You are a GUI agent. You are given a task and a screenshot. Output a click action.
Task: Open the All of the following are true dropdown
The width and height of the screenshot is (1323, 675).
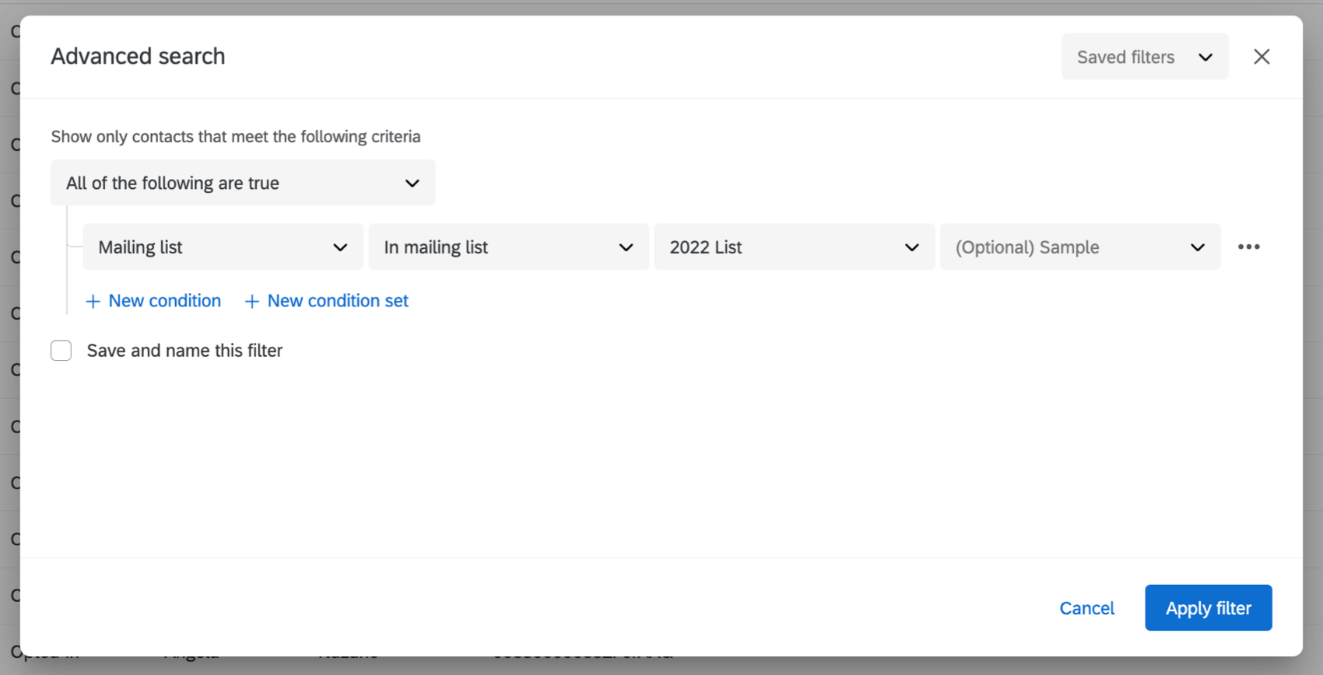coord(243,183)
